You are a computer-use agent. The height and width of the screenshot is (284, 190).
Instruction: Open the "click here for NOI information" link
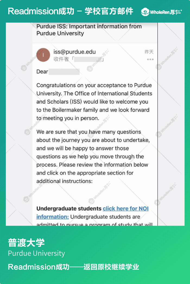point(126,209)
